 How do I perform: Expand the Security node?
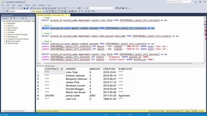pos(4,26)
